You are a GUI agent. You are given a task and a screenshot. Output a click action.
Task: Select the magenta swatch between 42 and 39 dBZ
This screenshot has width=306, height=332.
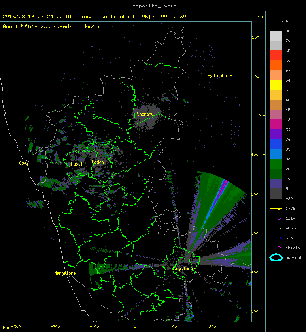[276, 125]
